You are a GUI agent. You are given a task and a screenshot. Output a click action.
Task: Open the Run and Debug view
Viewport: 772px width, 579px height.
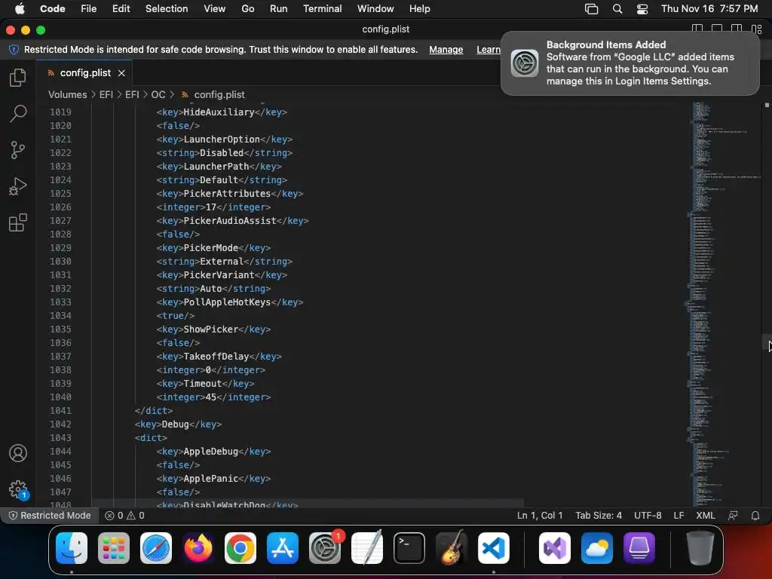click(x=18, y=186)
